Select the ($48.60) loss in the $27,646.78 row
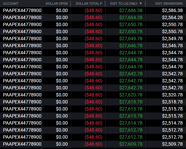The height and width of the screenshot is (149, 186). tap(94, 46)
